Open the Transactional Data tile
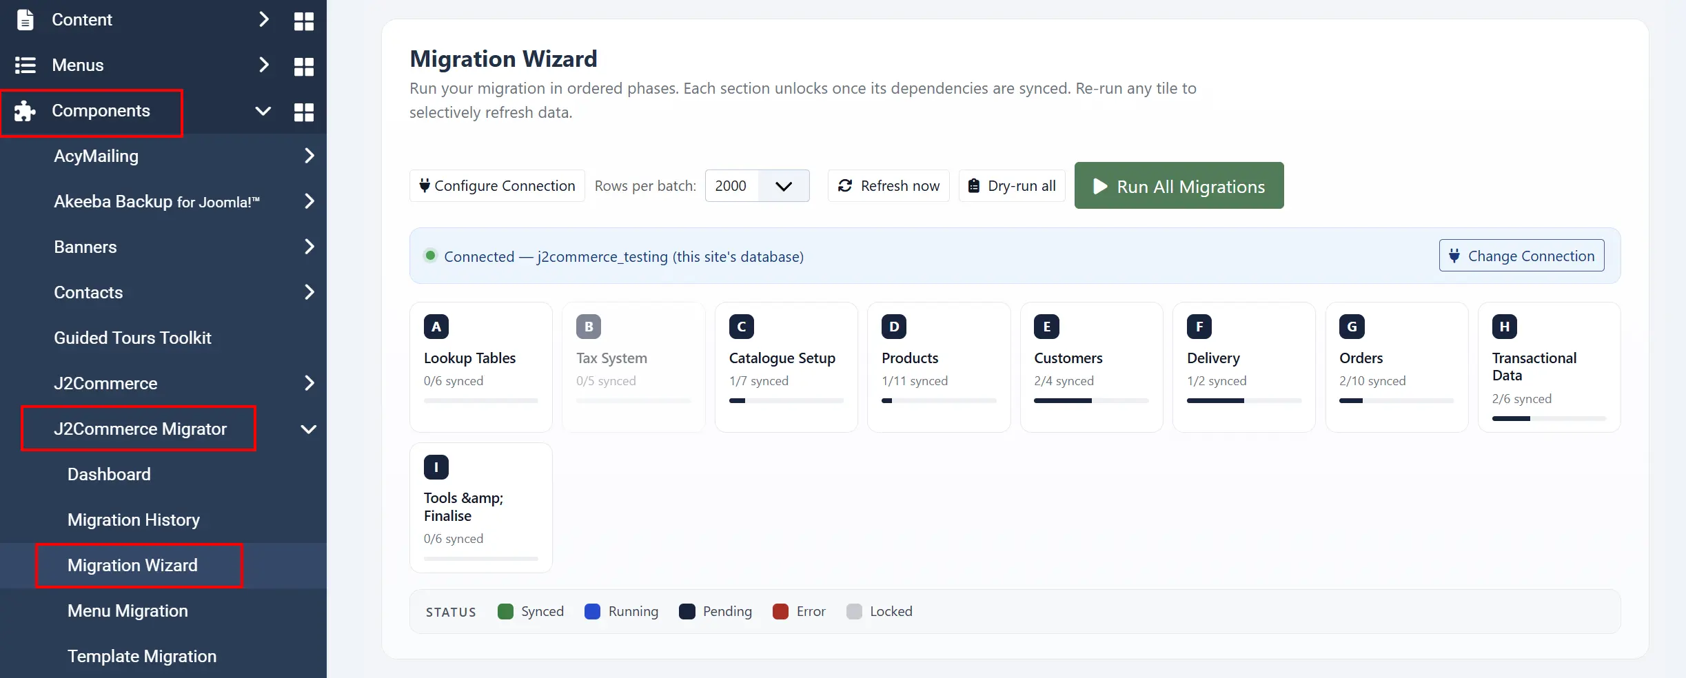 coord(1549,367)
